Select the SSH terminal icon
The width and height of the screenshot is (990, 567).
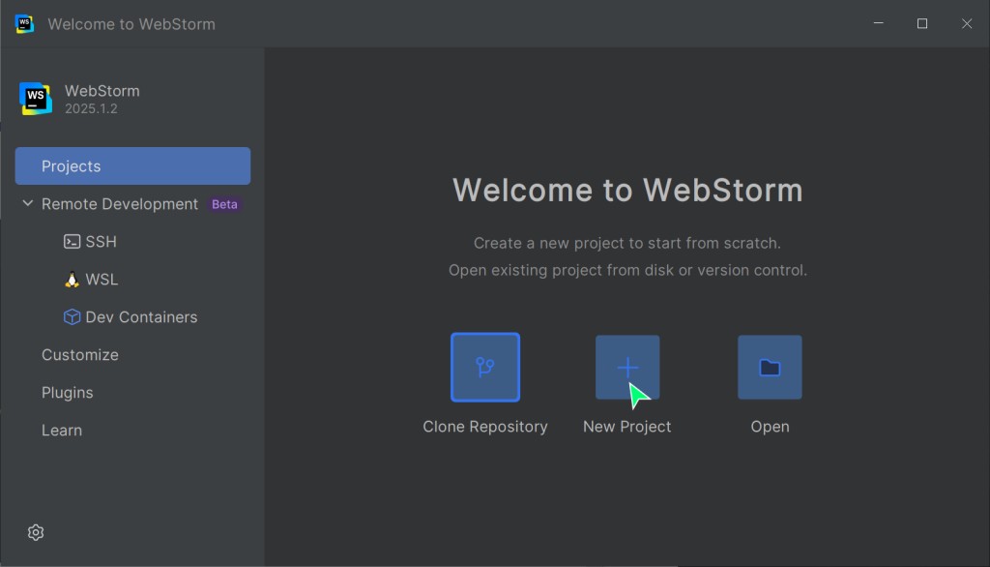72,242
